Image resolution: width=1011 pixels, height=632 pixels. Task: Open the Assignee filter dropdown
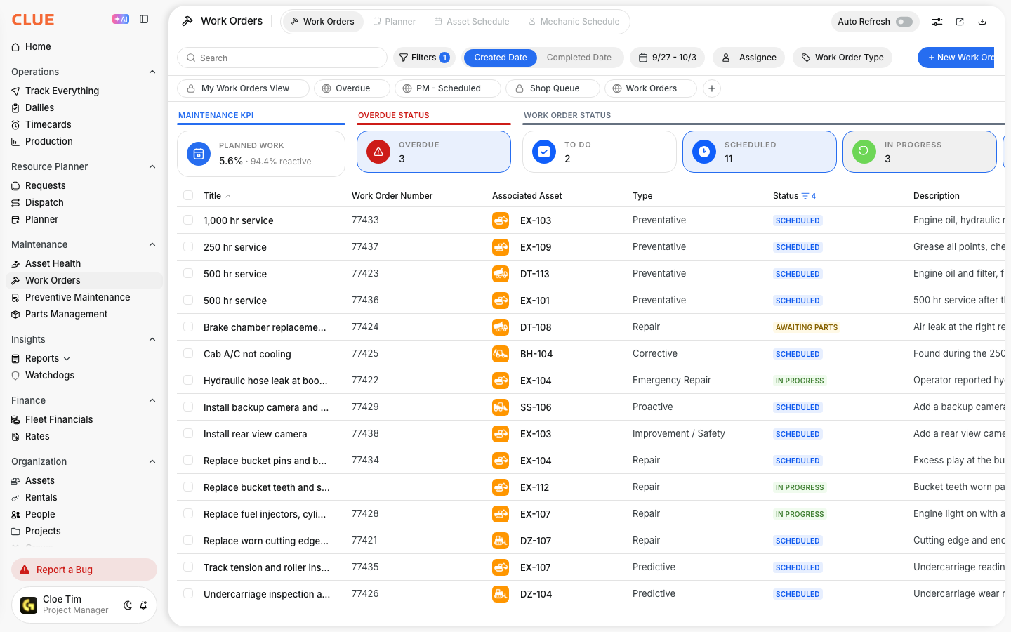(750, 58)
